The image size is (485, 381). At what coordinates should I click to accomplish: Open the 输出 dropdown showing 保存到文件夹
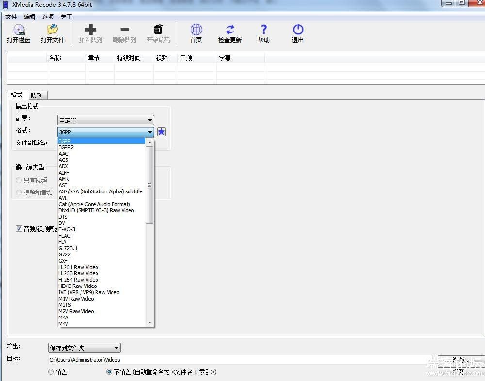(x=84, y=348)
